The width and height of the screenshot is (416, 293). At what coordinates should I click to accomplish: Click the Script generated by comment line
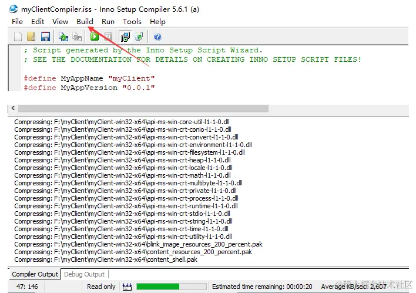pos(143,50)
